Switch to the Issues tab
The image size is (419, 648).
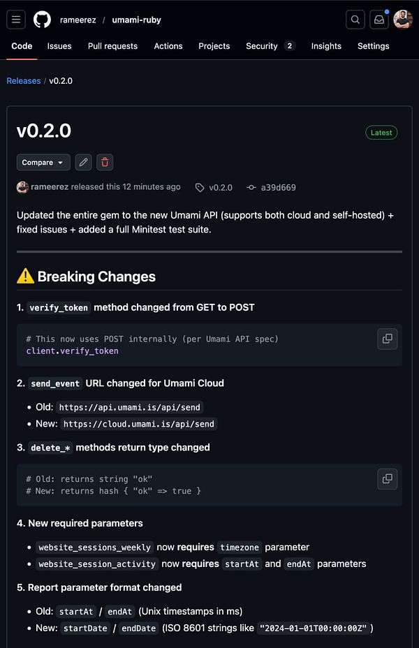pos(59,46)
